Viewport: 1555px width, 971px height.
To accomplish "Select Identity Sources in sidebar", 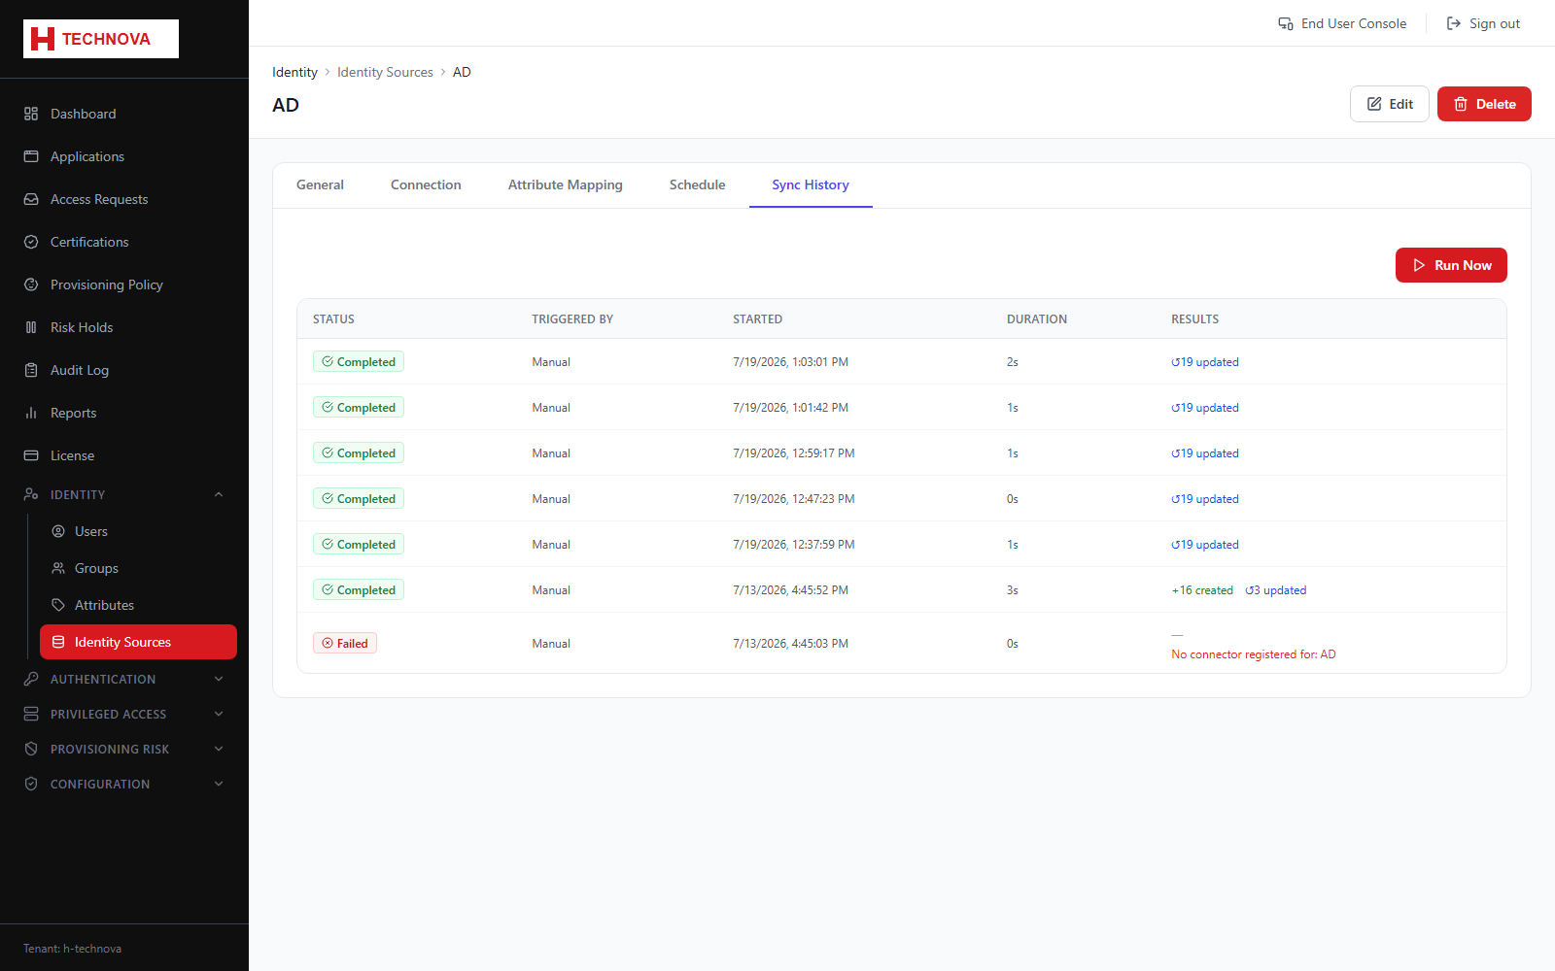I will (x=138, y=642).
